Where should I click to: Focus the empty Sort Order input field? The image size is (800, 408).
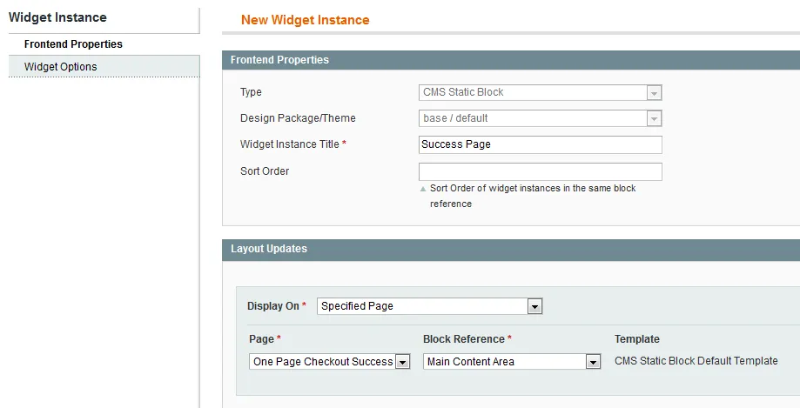pyautogui.click(x=540, y=171)
